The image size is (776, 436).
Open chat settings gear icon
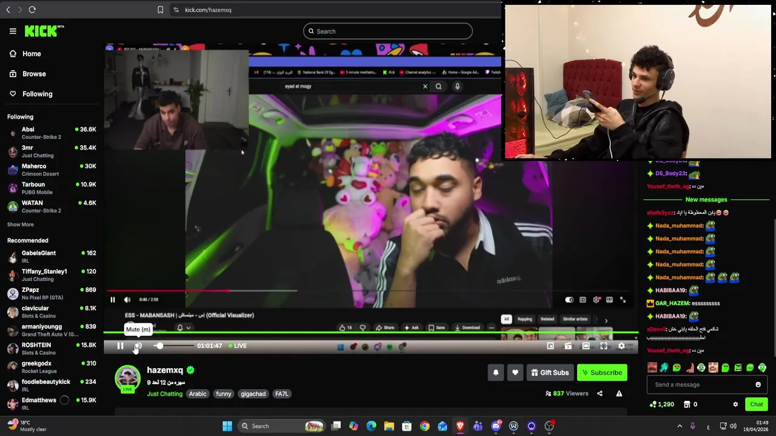coord(735,405)
